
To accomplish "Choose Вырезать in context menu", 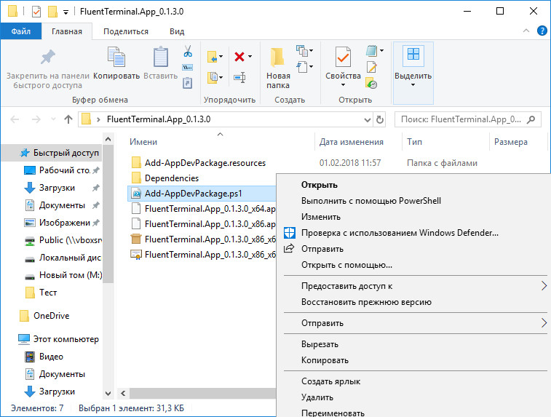I will coord(320,344).
